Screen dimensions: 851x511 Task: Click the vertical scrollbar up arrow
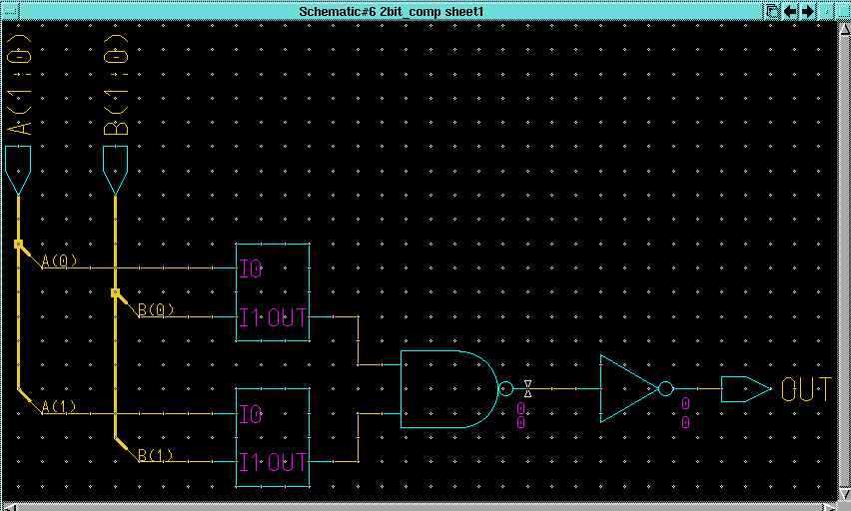tap(844, 29)
